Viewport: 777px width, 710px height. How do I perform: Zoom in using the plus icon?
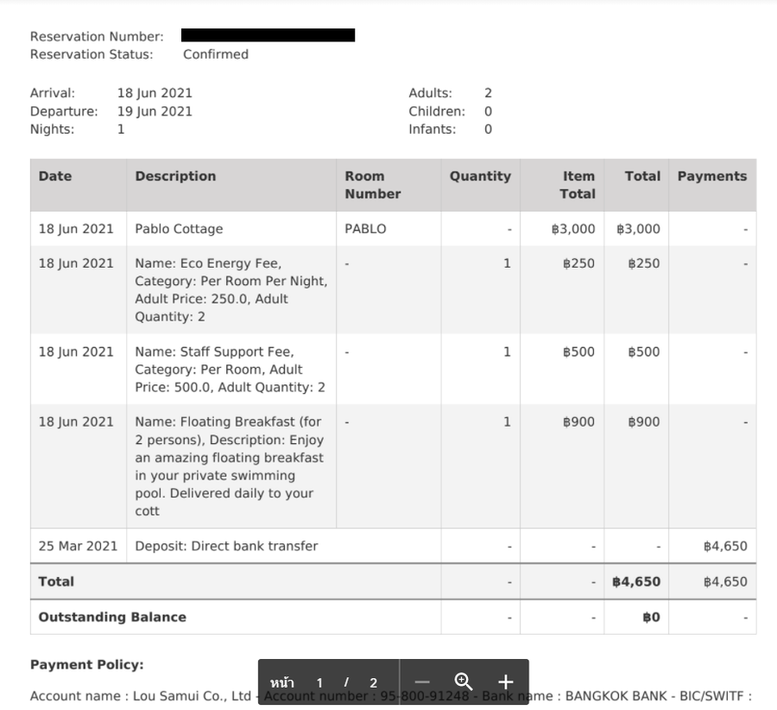point(505,682)
